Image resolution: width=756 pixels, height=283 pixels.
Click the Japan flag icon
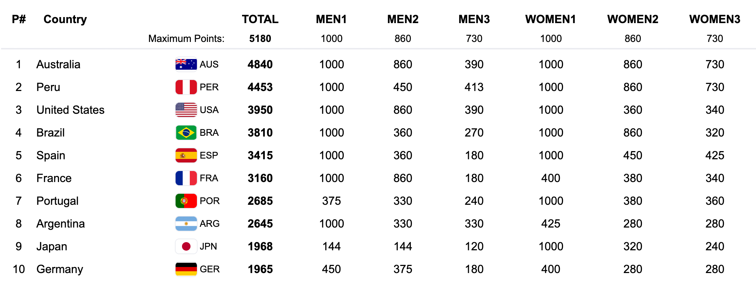[x=186, y=246]
